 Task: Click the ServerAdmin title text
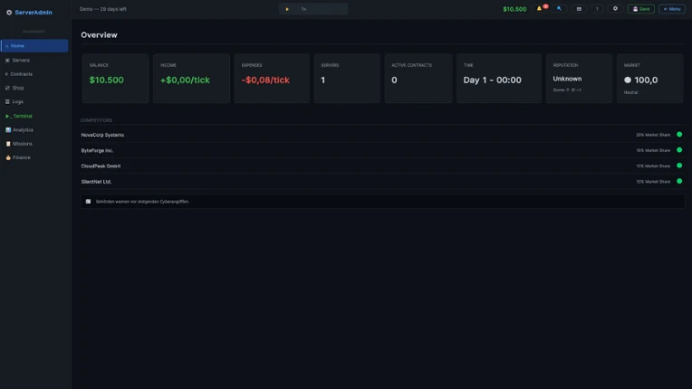click(34, 13)
